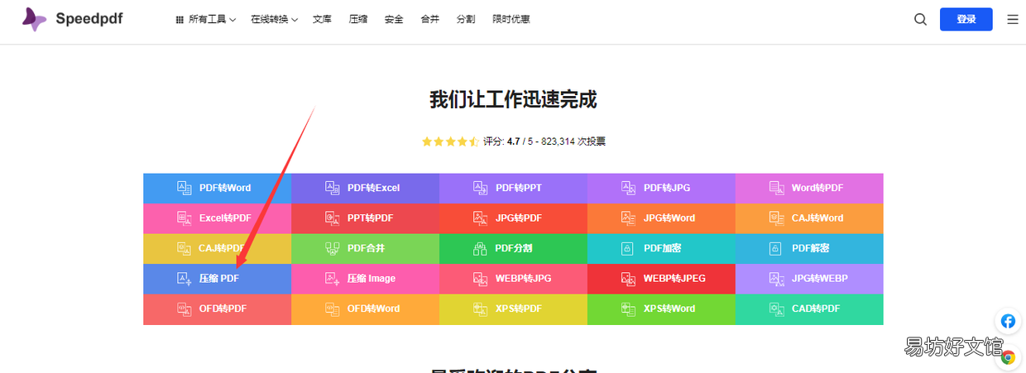Click the PPT转PDF tile icon

click(332, 218)
